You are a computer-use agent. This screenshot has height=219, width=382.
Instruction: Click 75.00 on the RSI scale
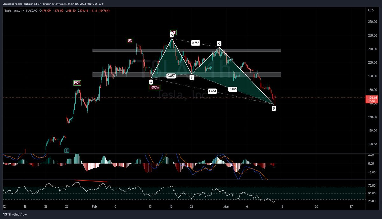point(372,185)
